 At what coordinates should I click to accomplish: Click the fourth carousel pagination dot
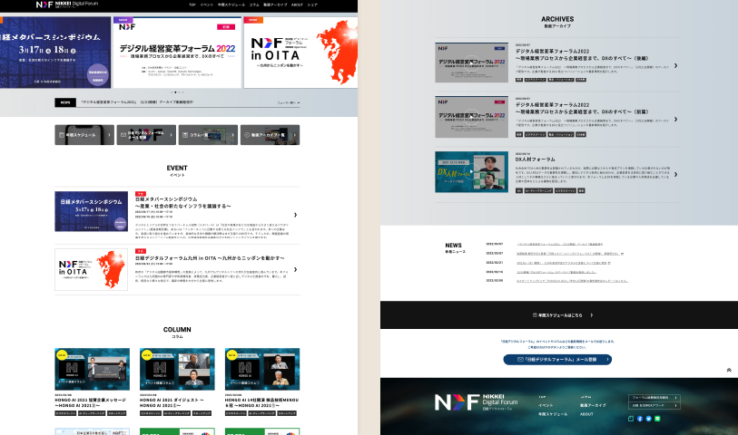pos(183,92)
